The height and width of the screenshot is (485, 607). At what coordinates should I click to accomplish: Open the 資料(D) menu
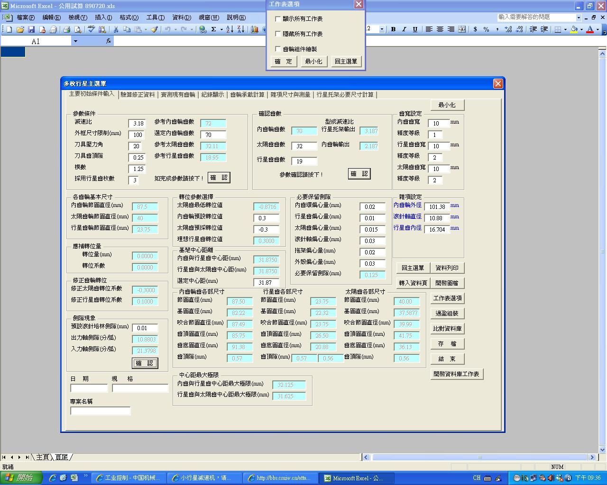[x=182, y=18]
